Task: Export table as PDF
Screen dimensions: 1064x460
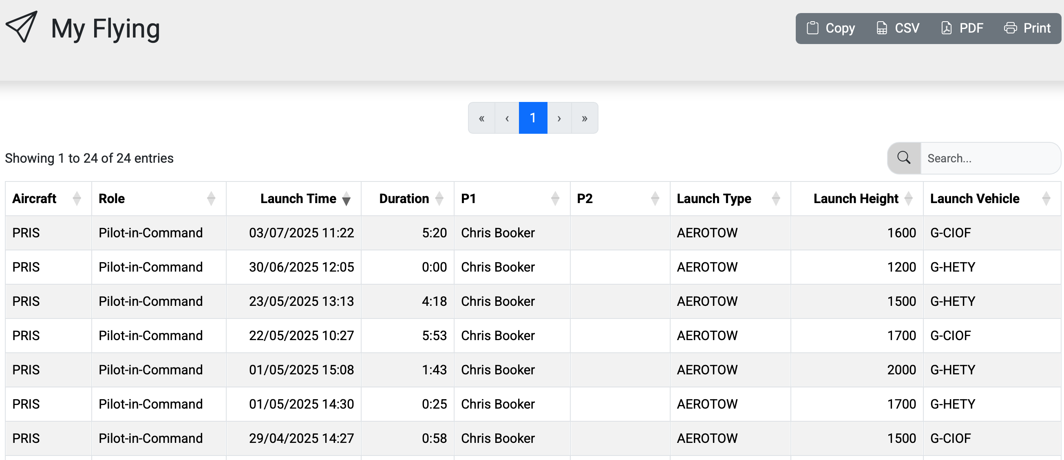Action: point(962,28)
